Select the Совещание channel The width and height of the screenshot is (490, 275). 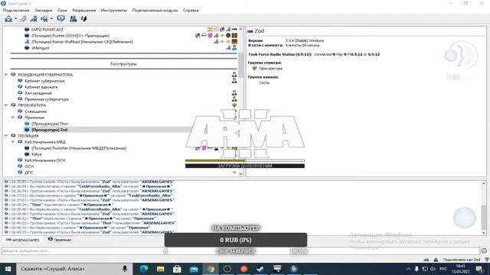pyautogui.click(x=36, y=112)
